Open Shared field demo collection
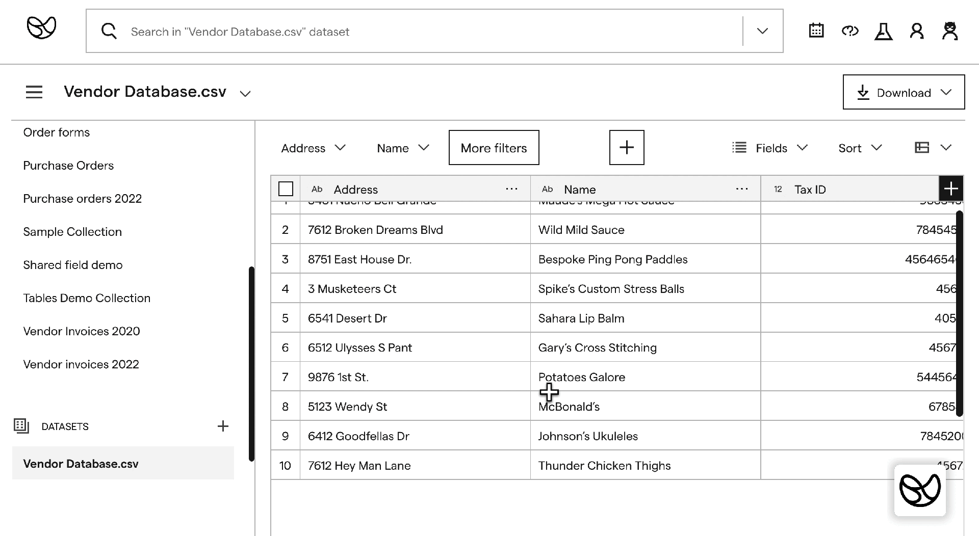The height and width of the screenshot is (536, 979). point(73,265)
